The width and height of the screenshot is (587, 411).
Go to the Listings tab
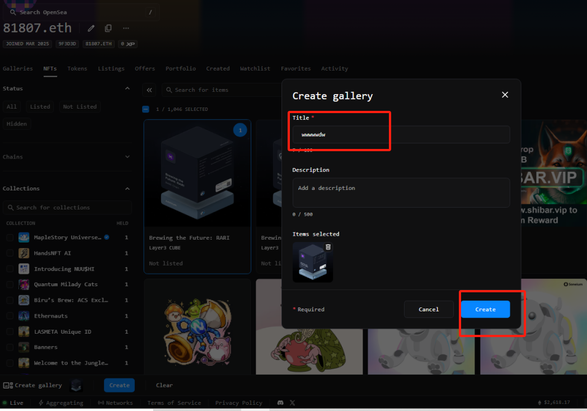[x=111, y=68]
